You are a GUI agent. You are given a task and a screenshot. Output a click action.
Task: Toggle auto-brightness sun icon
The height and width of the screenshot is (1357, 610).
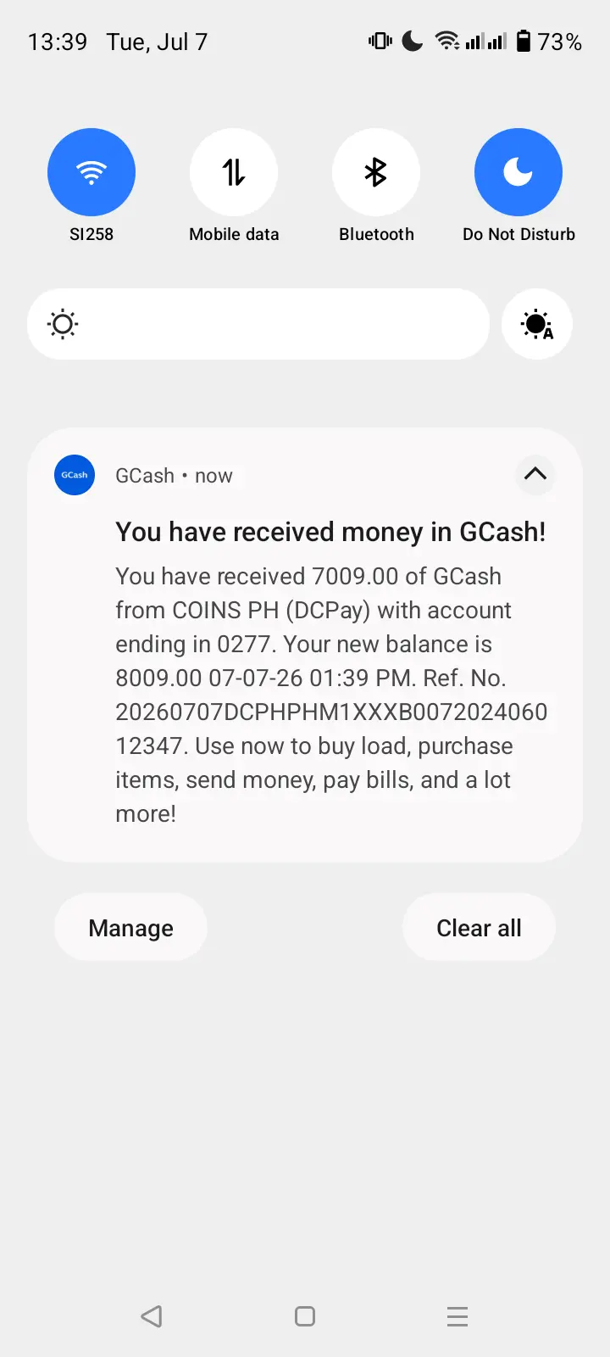pos(537,324)
